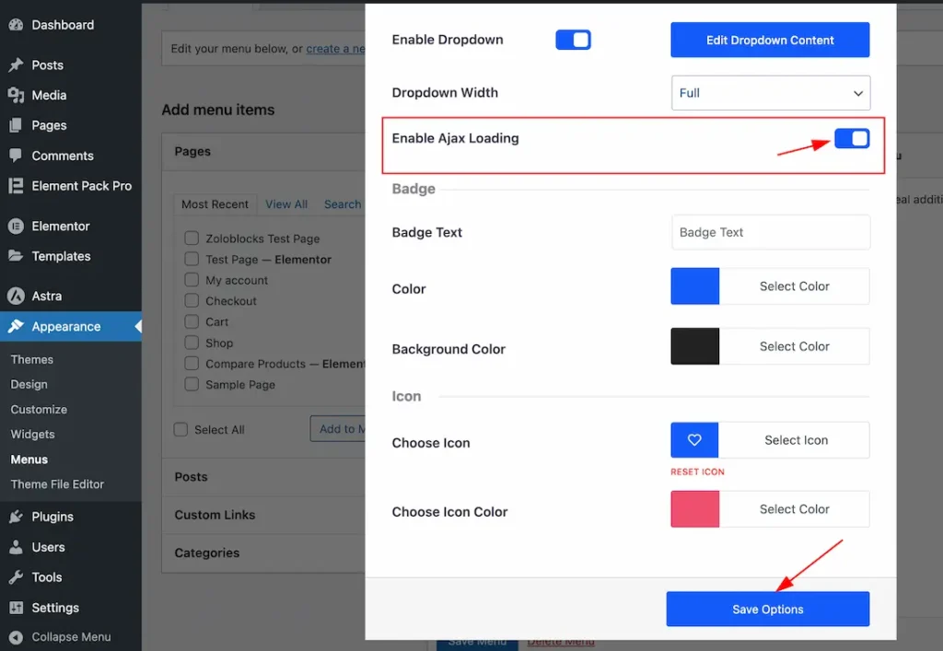Expand the Custom Links section
Screen dimensions: 943x651
point(215,515)
